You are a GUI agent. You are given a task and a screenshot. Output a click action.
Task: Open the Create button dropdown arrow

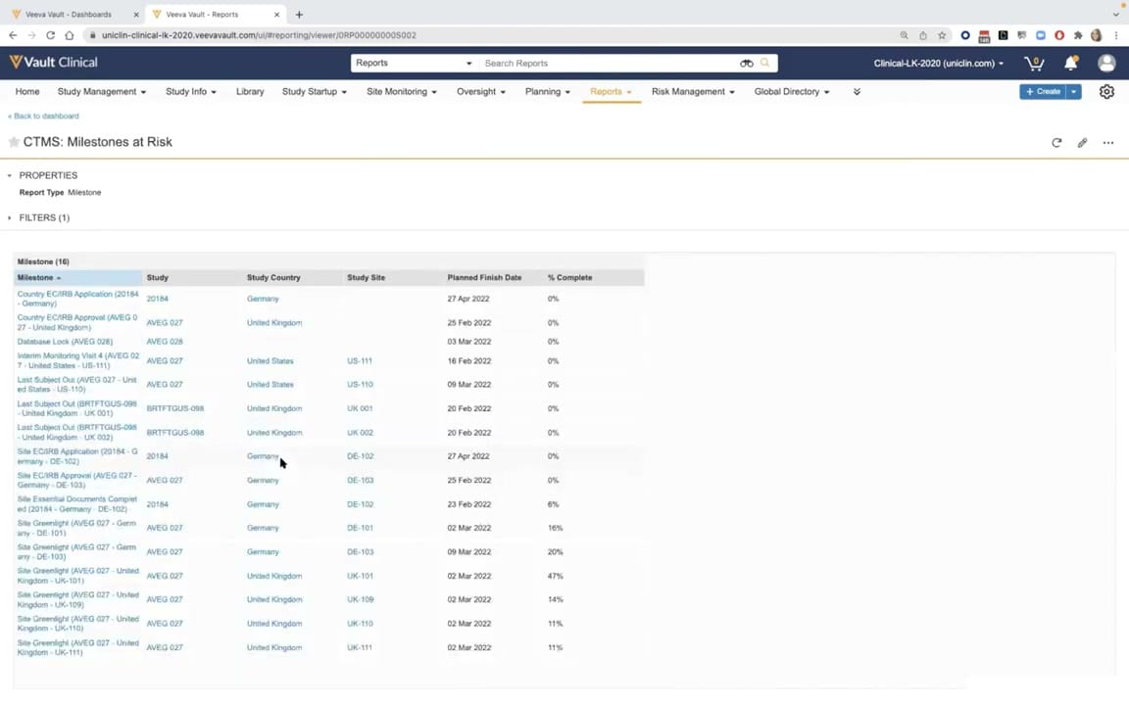point(1073,92)
